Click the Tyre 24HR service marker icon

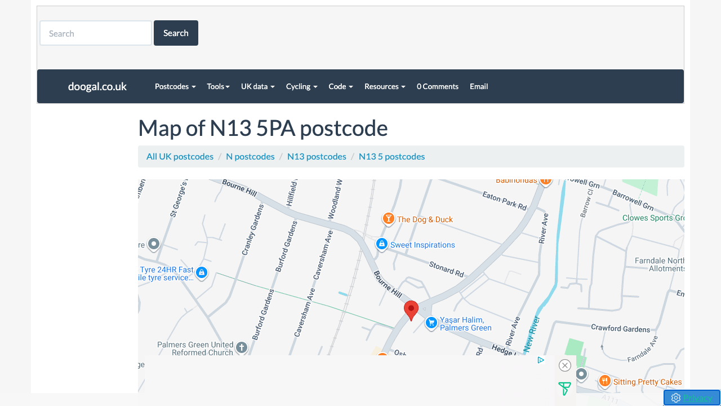202,272
